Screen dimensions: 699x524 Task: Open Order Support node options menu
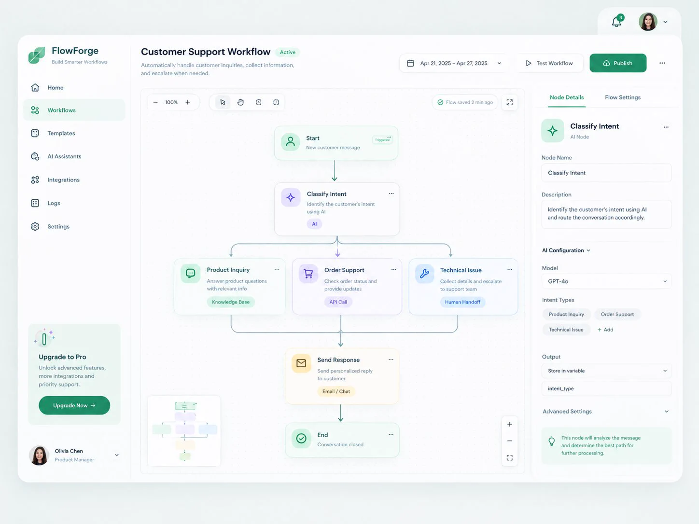coord(393,269)
